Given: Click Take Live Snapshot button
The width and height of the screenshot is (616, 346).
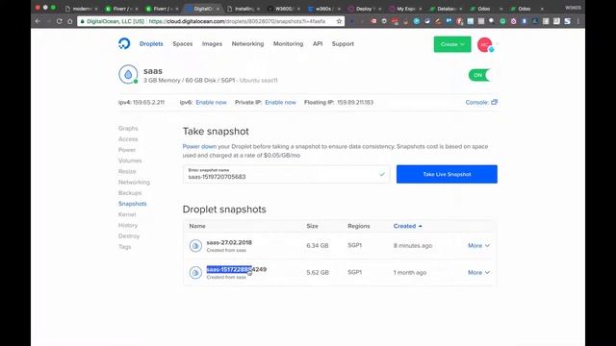Looking at the screenshot, I should click(x=447, y=174).
